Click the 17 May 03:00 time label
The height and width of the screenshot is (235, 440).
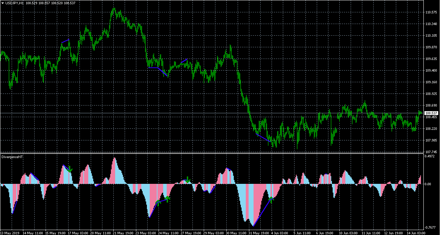click(x=78, y=233)
